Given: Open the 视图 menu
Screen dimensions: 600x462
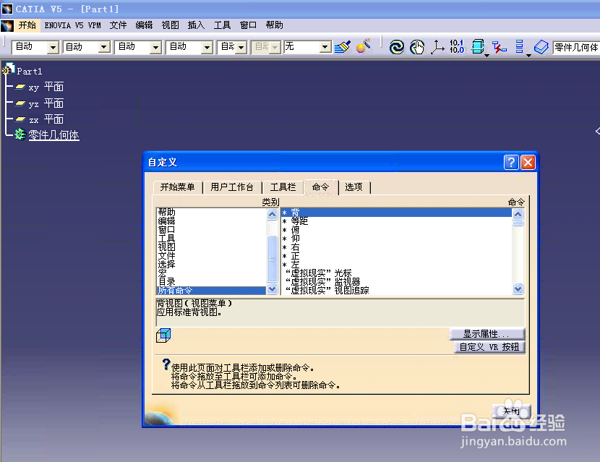Looking at the screenshot, I should [171, 25].
